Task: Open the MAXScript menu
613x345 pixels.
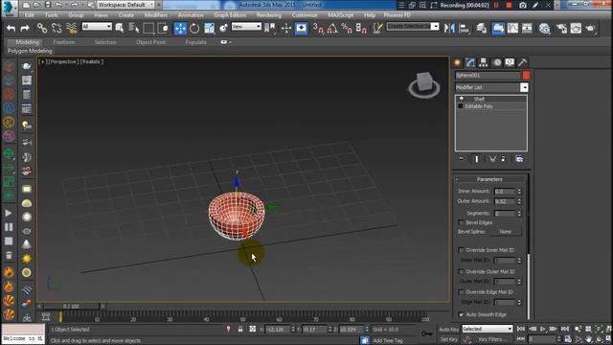Action: point(340,15)
